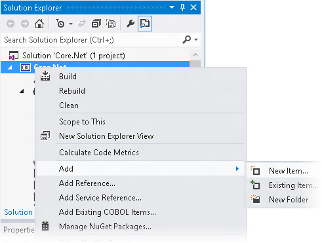Collapse the expanded child node under project

pyautogui.click(x=22, y=91)
